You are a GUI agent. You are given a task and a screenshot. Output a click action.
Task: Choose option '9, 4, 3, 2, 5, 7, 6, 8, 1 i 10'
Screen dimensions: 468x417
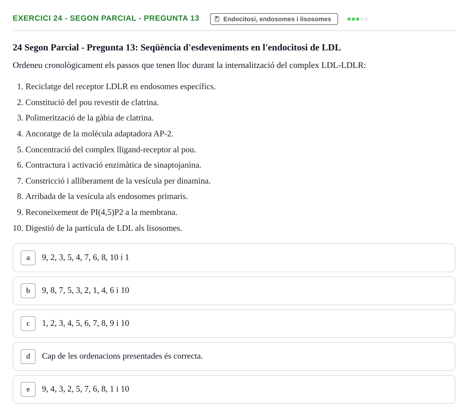(x=234, y=389)
